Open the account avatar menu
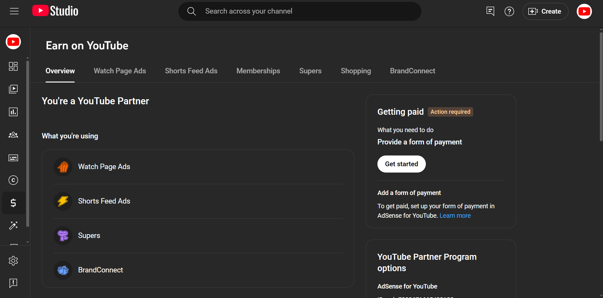Screen dimensions: 603x298 pyautogui.click(x=584, y=11)
